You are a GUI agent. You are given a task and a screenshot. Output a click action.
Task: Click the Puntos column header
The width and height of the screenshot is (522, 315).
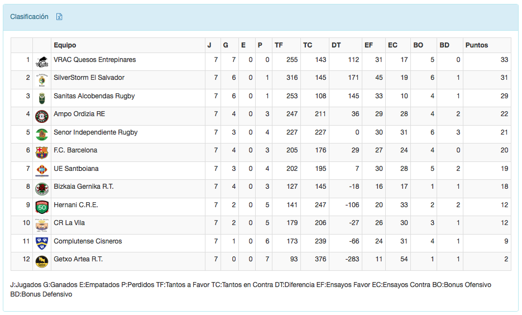(x=476, y=45)
